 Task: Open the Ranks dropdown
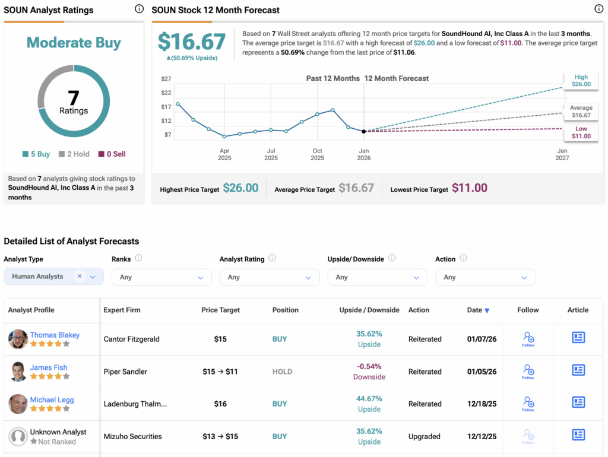pyautogui.click(x=161, y=277)
